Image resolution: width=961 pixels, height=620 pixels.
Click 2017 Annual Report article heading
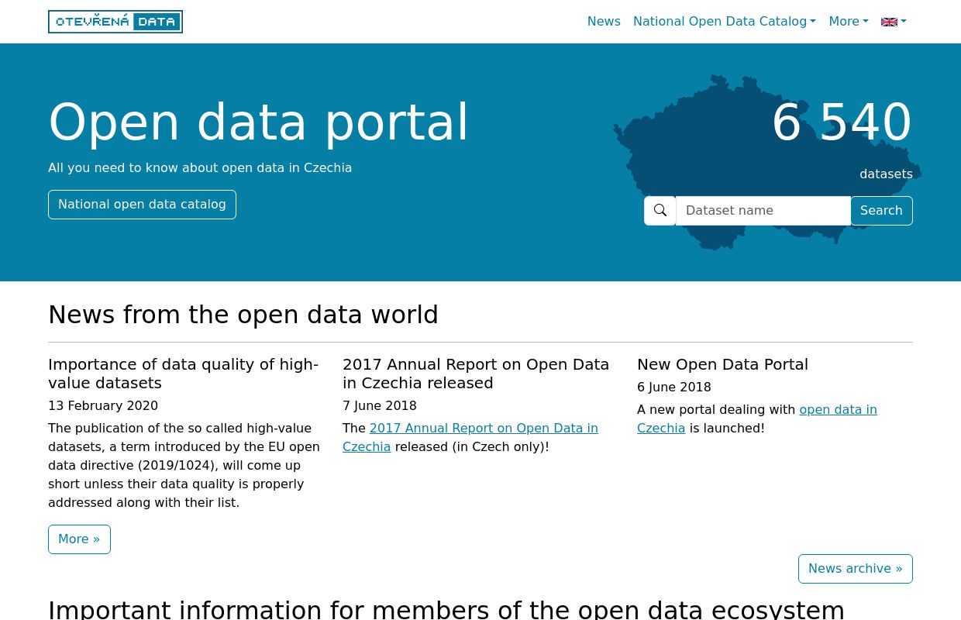pos(476,374)
